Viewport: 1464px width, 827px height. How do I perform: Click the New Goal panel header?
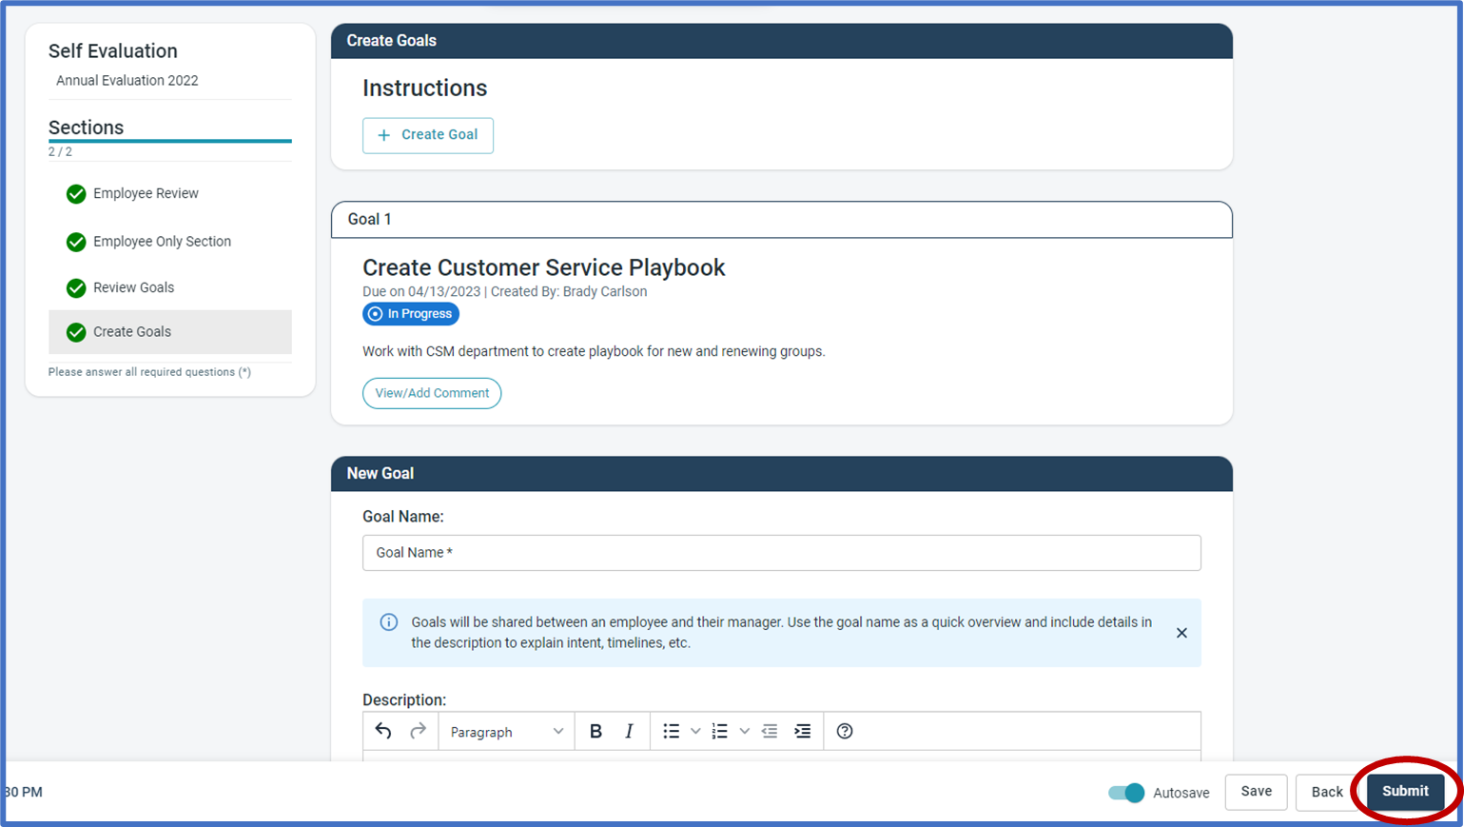(782, 474)
